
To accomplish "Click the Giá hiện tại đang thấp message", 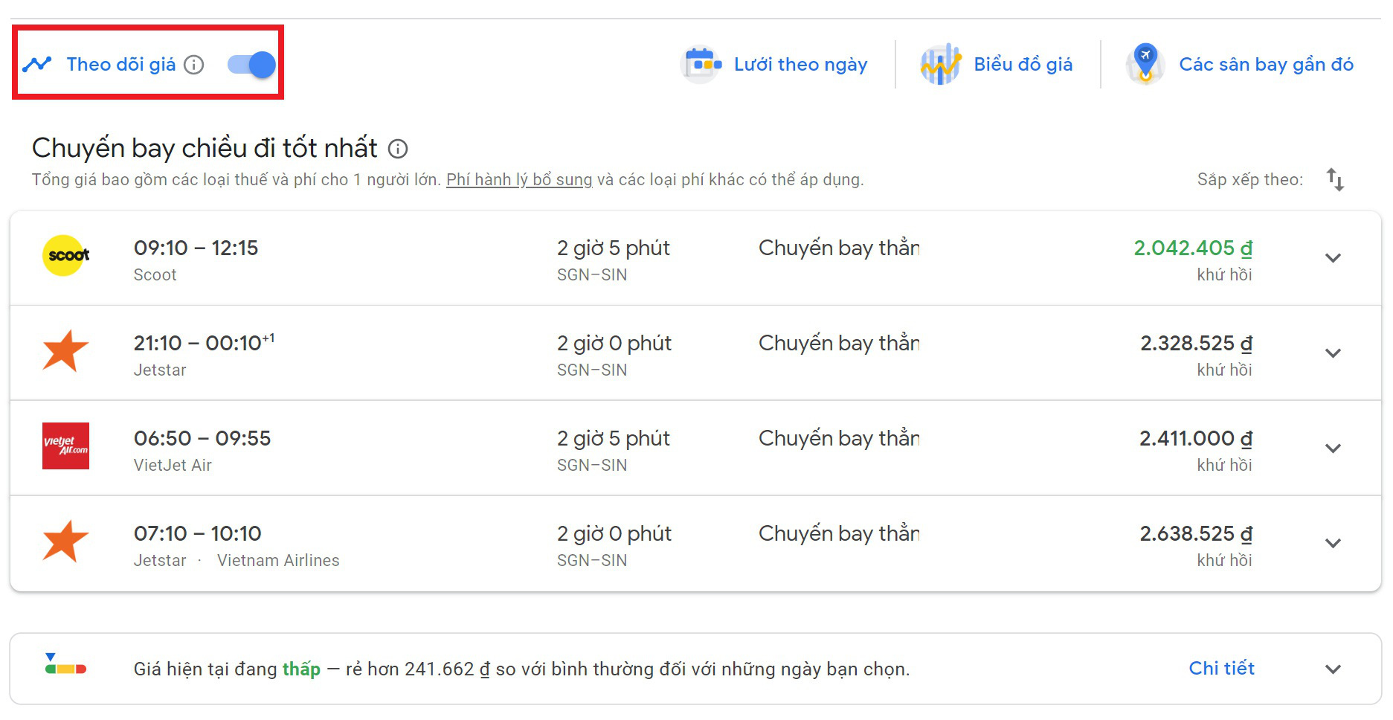I will [521, 669].
